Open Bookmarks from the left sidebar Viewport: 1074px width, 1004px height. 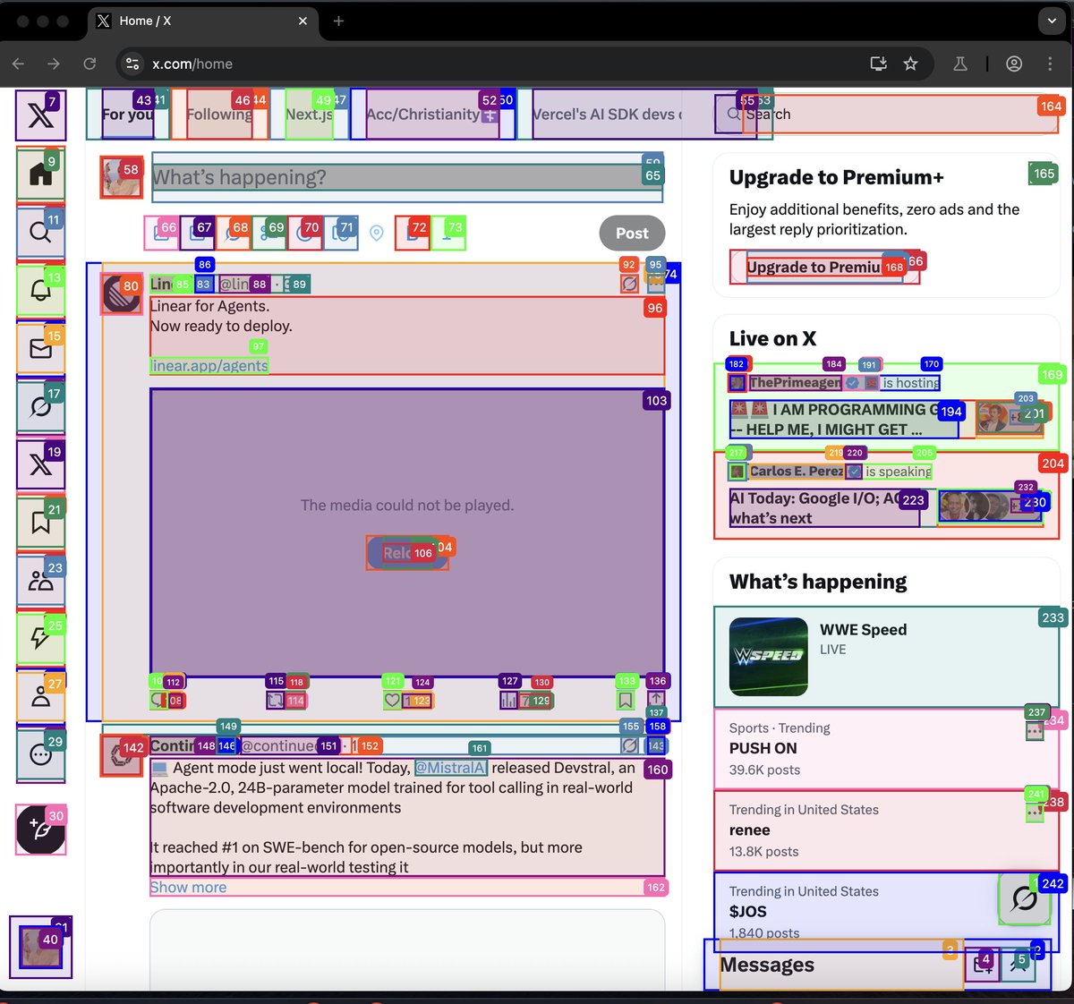40,523
